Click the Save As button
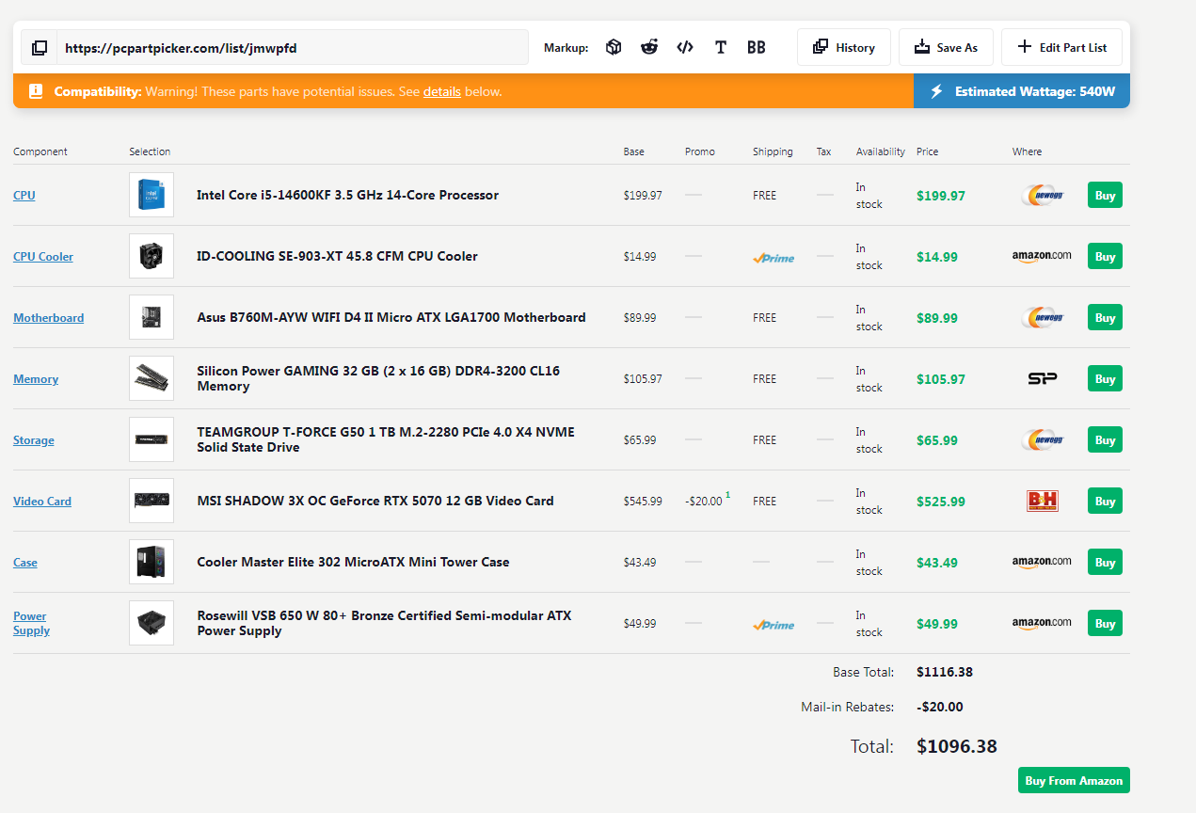This screenshot has height=813, width=1196. 946,47
